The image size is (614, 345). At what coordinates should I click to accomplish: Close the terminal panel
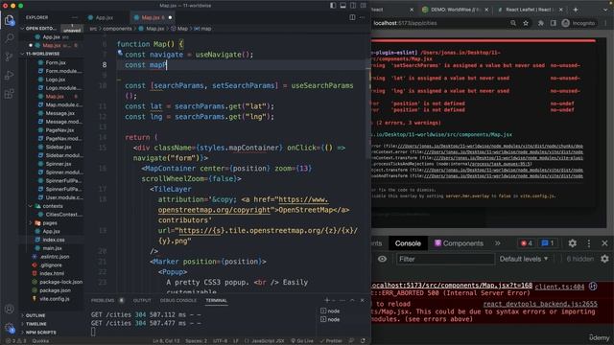(x=363, y=300)
